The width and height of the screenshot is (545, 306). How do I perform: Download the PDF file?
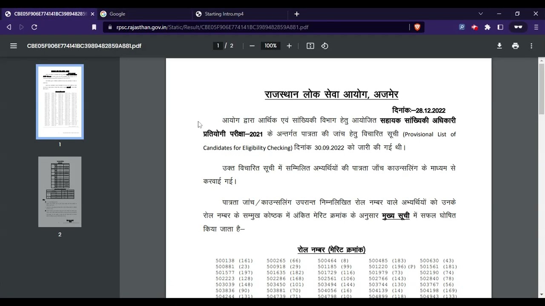499,46
